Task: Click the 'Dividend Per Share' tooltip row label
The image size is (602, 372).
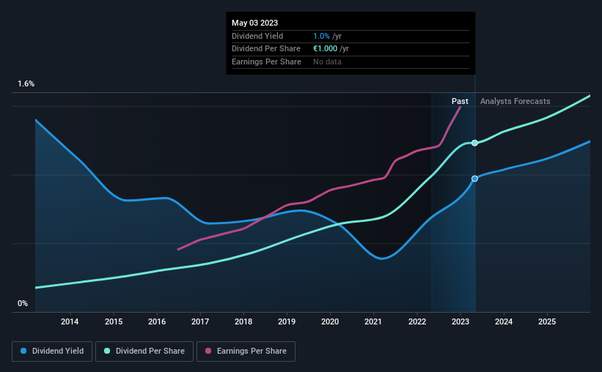Action: pyautogui.click(x=266, y=49)
